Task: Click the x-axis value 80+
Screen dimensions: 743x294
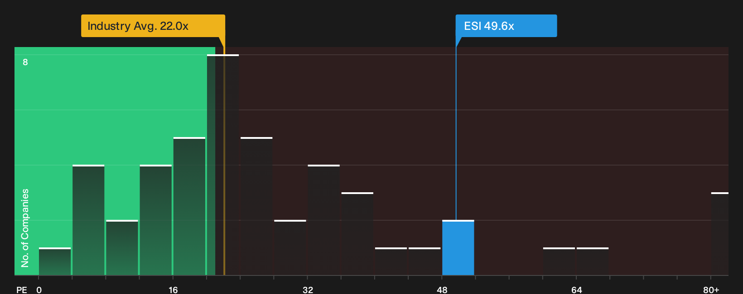Action: pos(711,289)
